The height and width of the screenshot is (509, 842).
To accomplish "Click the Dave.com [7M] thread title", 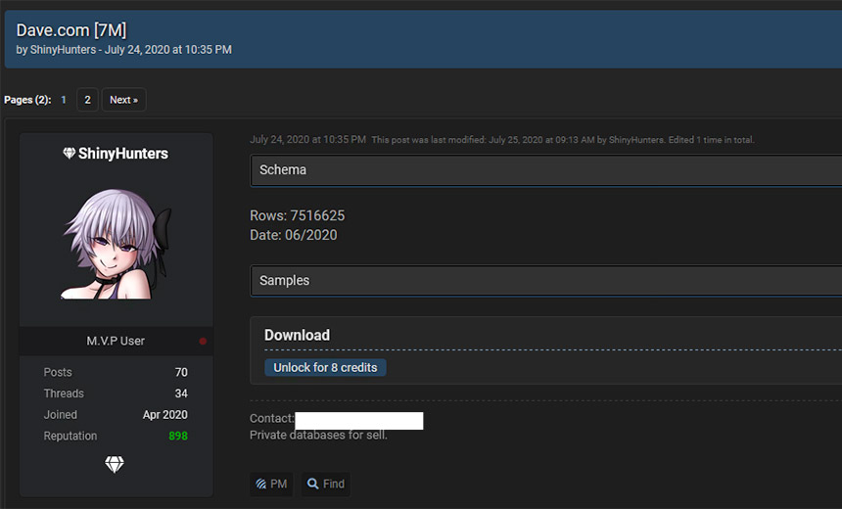I will [x=71, y=30].
